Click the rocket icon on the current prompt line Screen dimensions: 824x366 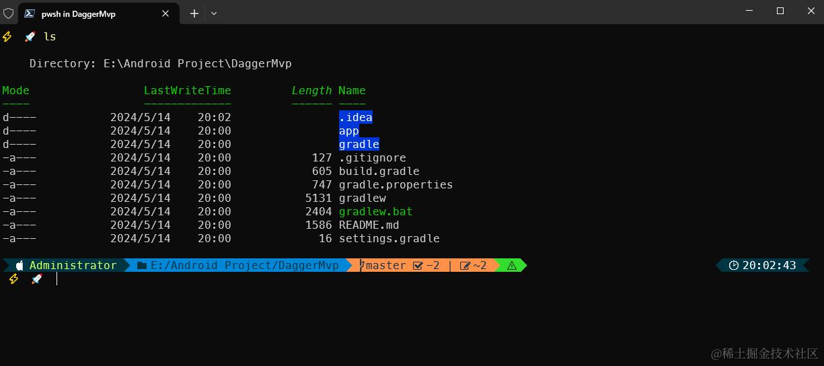(x=36, y=279)
